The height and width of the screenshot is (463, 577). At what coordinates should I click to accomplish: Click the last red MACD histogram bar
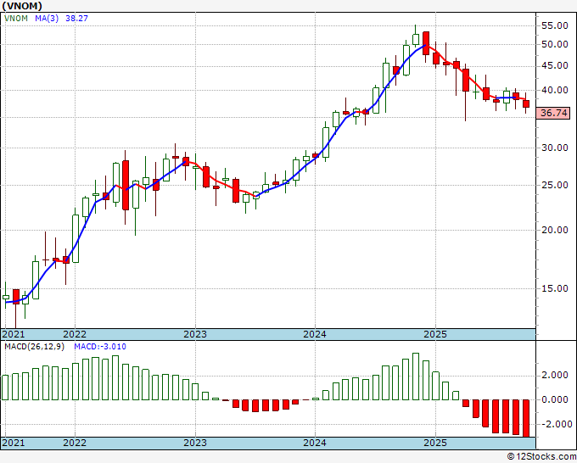click(x=526, y=418)
